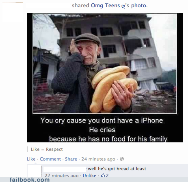188x182 pixels.
Task: Click the commenter's redacted name
Action: coord(65,169)
